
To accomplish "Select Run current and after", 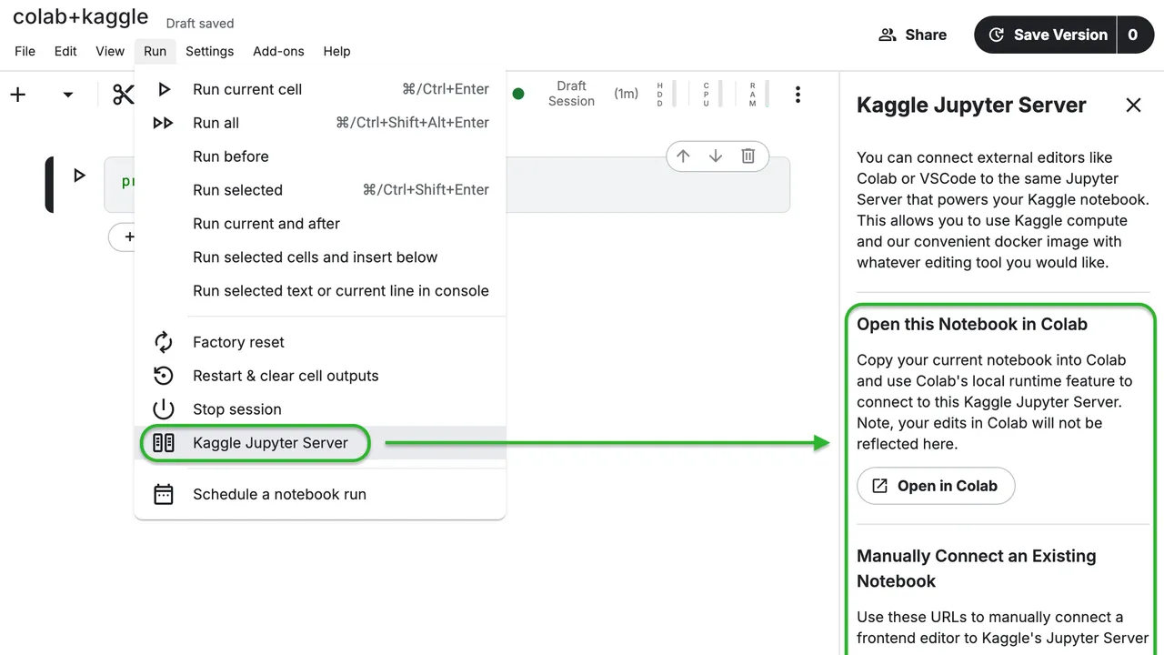I will [x=320, y=224].
